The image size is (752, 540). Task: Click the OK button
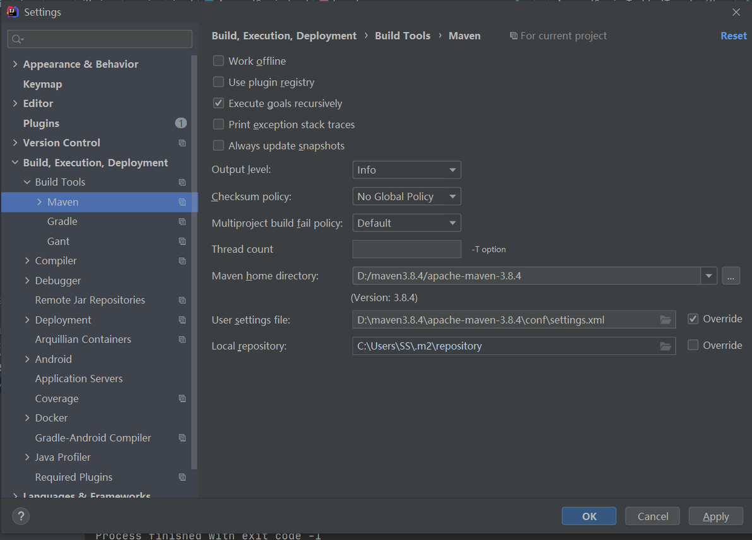[589, 516]
